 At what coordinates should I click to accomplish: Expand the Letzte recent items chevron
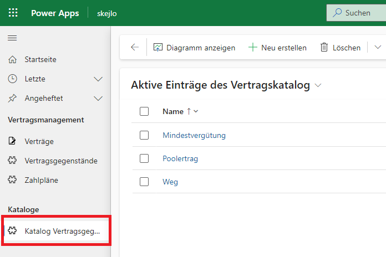tap(99, 79)
